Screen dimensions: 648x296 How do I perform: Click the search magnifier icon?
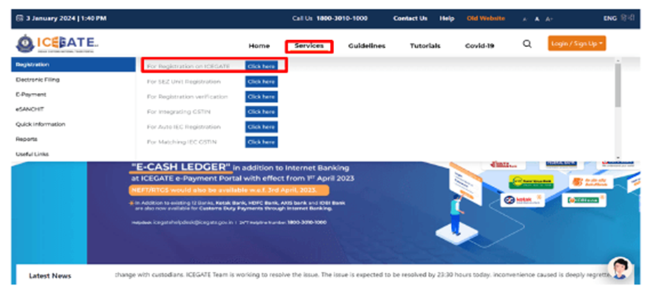click(x=527, y=44)
